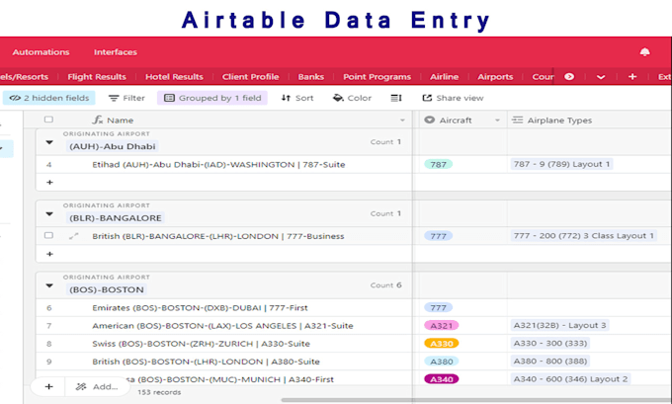Click the 'A321(32B) - Layout 3' cell
This screenshot has height=404, width=672.
point(559,325)
